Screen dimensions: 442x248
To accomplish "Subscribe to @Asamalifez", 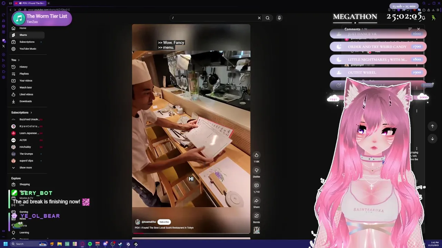I will (164, 222).
